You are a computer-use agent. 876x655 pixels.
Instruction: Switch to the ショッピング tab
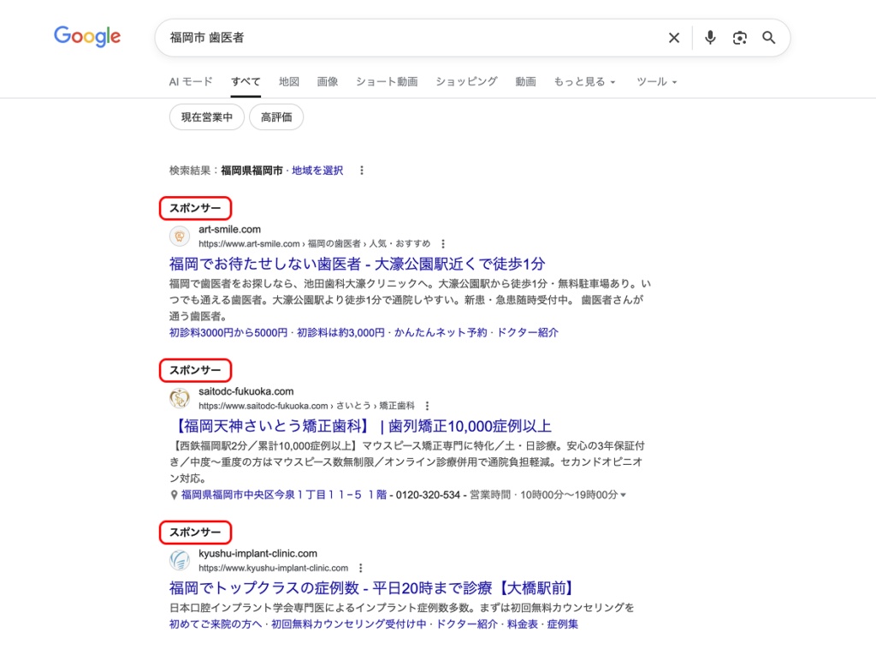click(466, 81)
